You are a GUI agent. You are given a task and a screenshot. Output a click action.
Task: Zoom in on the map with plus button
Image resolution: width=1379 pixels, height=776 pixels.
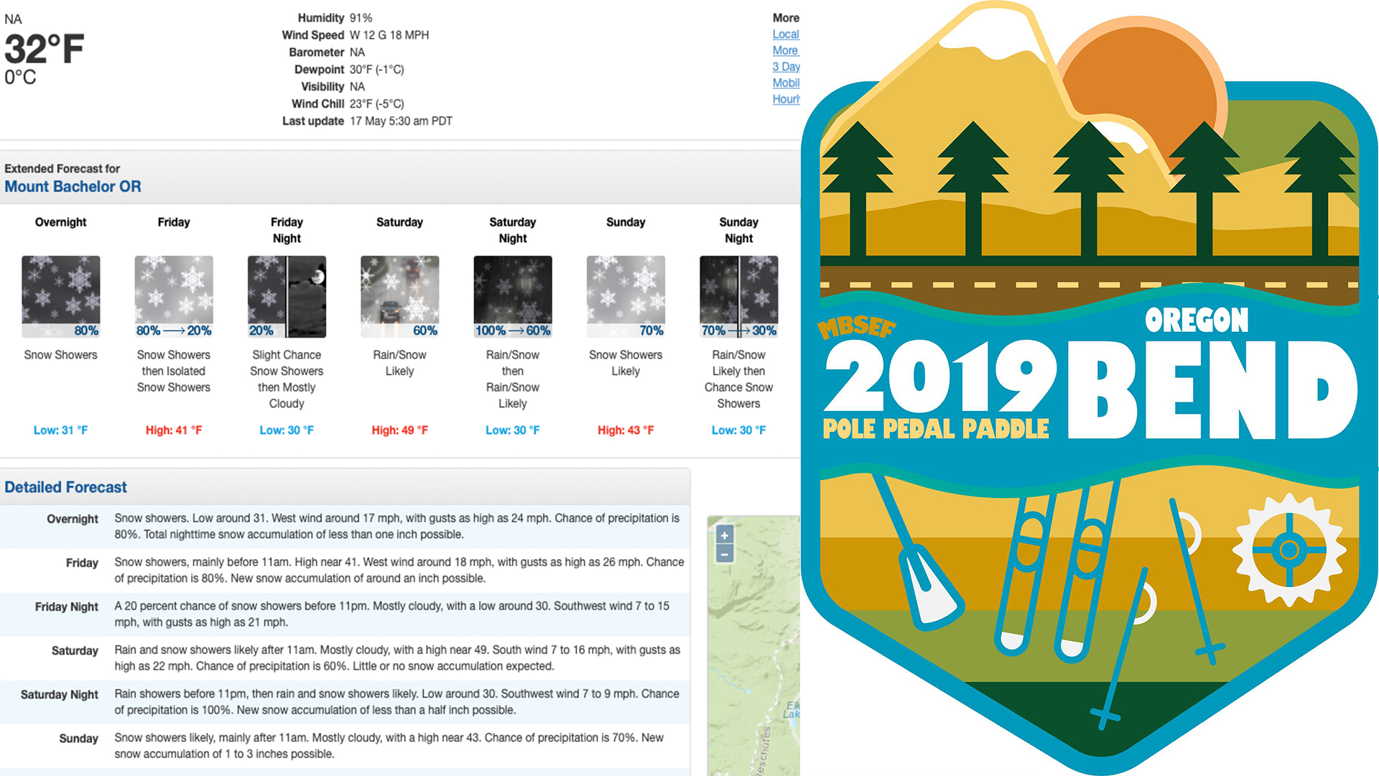tap(725, 535)
